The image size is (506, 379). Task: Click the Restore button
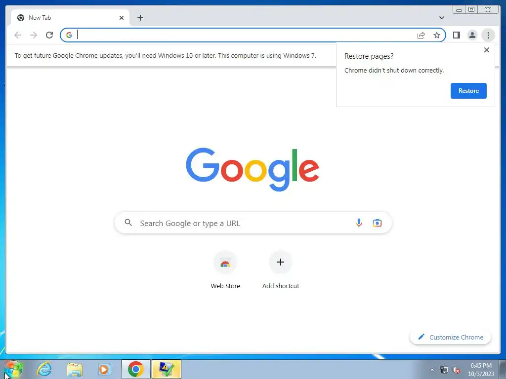click(468, 91)
